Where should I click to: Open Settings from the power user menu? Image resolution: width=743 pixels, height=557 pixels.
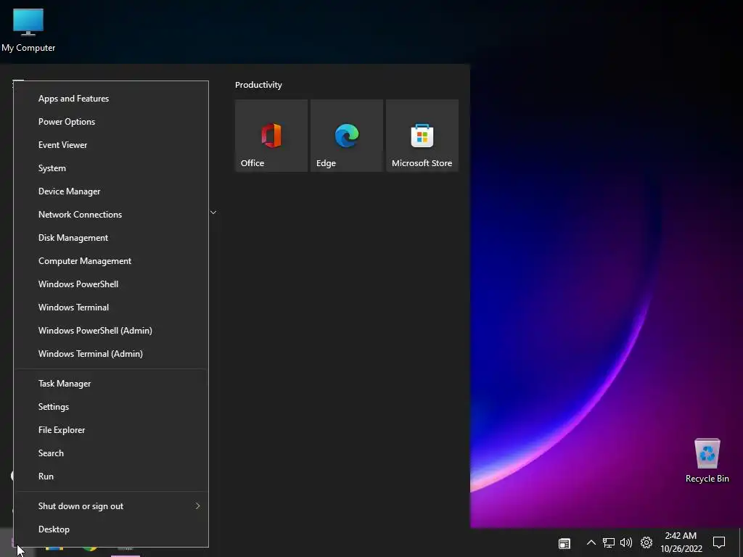pyautogui.click(x=111, y=407)
